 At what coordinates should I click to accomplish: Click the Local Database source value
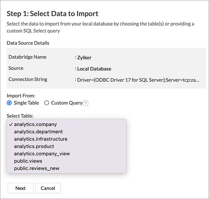(x=94, y=69)
